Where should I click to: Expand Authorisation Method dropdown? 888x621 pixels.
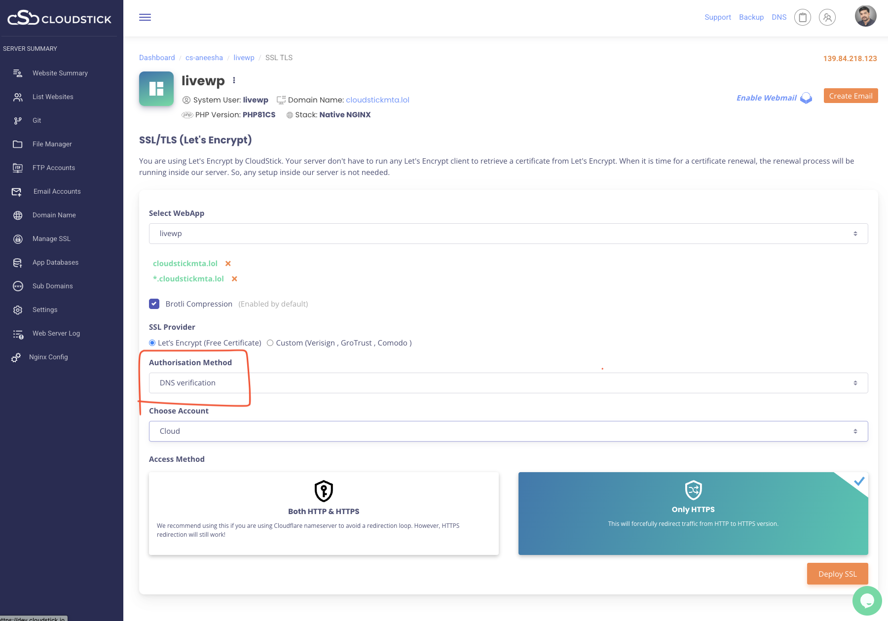click(x=508, y=383)
